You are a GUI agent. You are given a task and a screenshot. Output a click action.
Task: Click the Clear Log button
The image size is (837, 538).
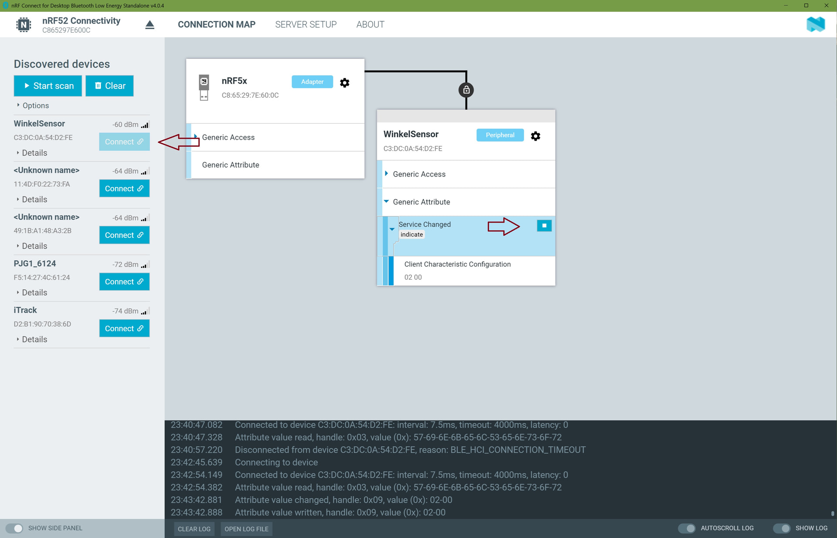[194, 529]
